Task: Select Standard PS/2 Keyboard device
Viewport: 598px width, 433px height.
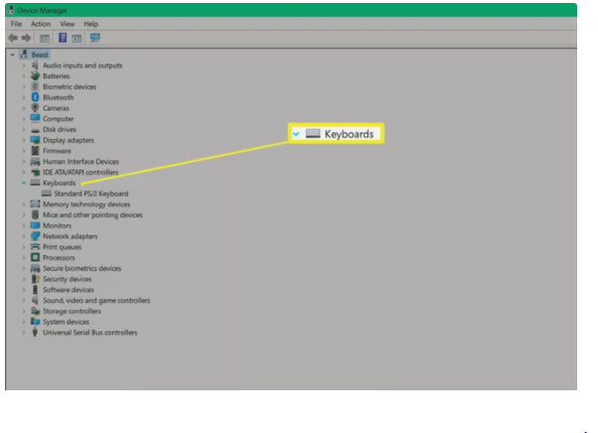Action: [x=91, y=194]
